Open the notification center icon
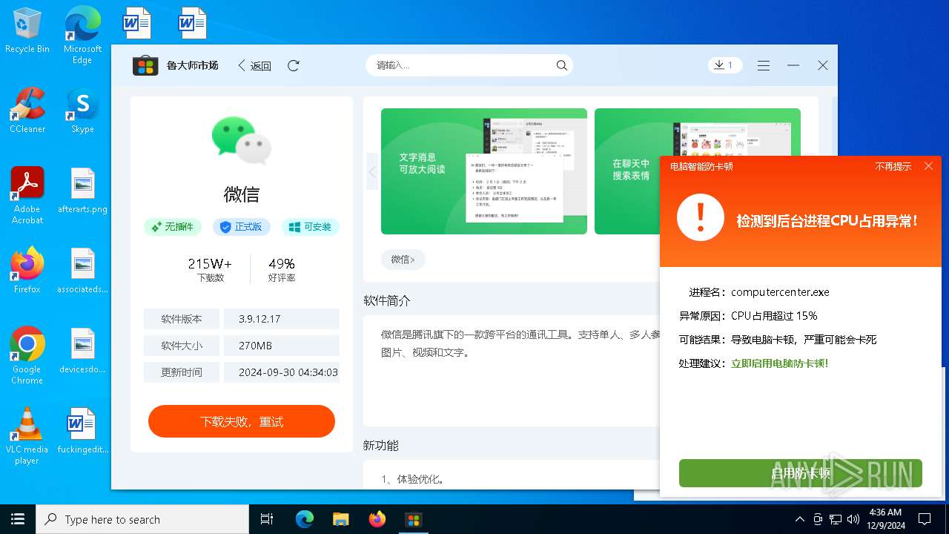Viewport: 949px width, 534px height. coord(925,519)
